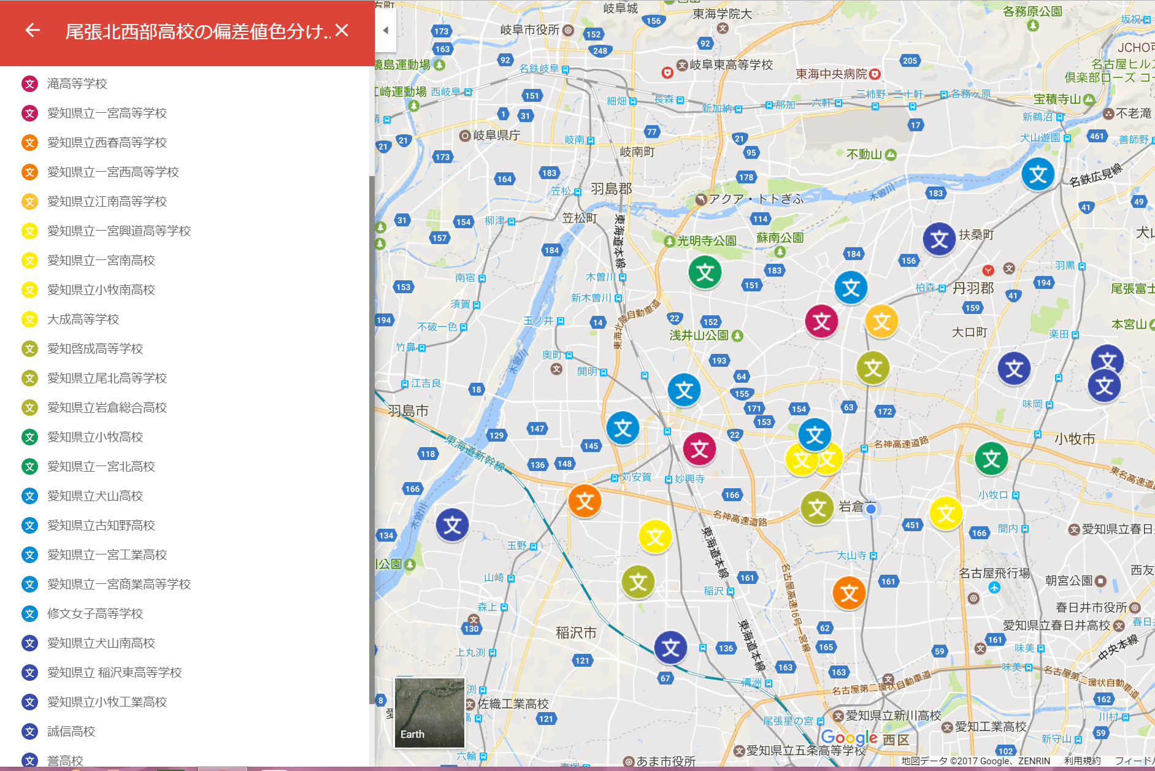Click the dark blue school marker near 扶桑町
Screen dimensions: 1155x771
coord(939,239)
